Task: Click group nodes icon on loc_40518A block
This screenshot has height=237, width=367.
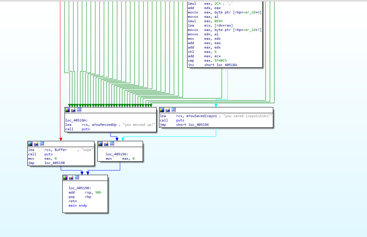Action: [79, 110]
